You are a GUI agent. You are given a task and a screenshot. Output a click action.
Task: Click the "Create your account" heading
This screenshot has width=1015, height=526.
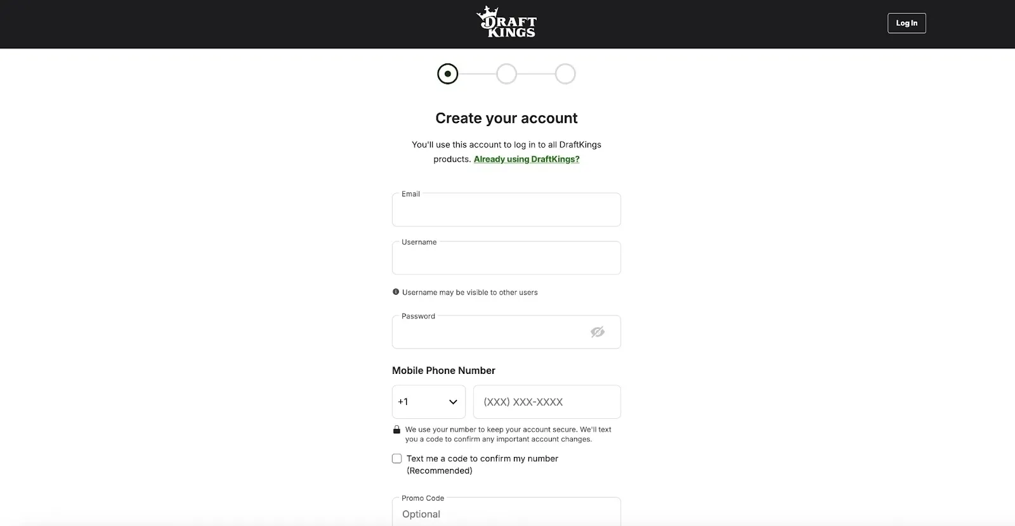[x=506, y=119]
